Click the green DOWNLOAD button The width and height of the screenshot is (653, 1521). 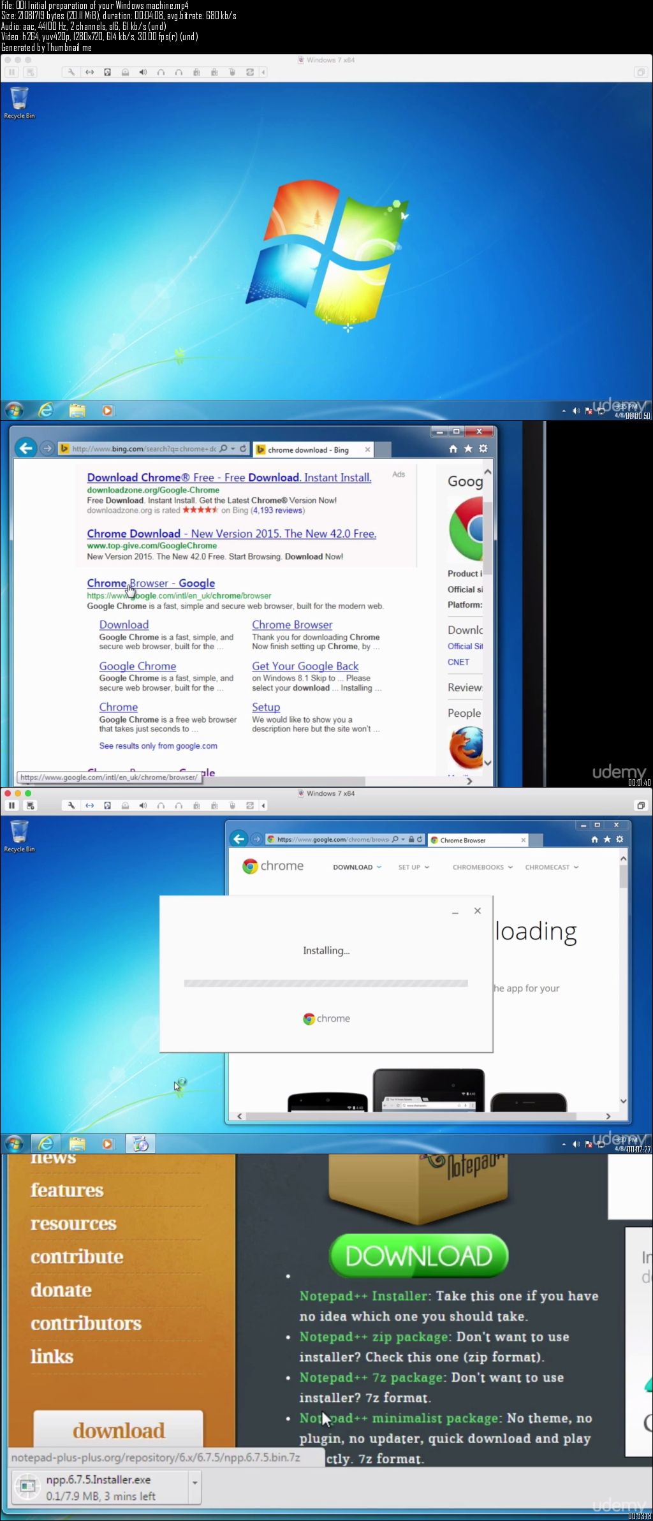pyautogui.click(x=419, y=1256)
